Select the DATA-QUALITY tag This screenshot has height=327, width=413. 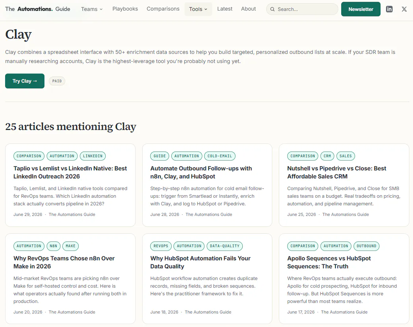coord(225,246)
